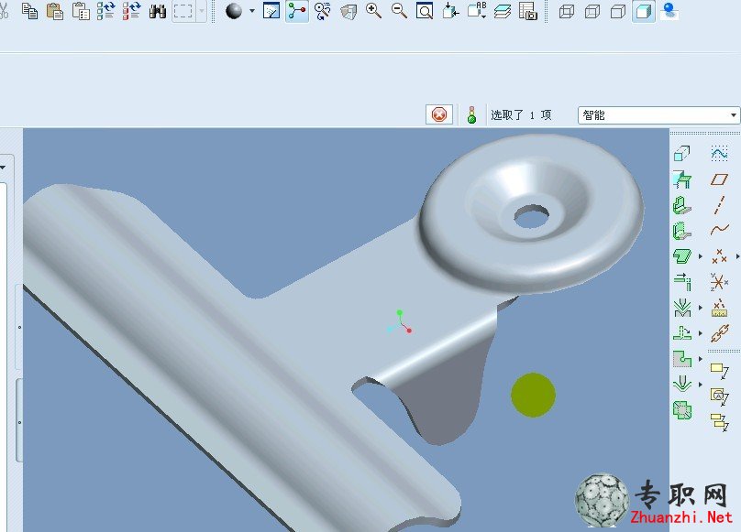Screen dimensions: 741x532
Task: Switch display to no hidden line
Action: pyautogui.click(x=618, y=11)
